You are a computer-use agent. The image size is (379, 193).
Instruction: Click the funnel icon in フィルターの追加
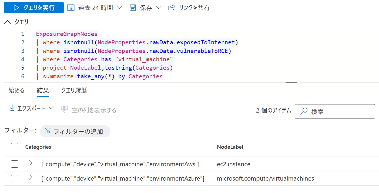point(48,130)
